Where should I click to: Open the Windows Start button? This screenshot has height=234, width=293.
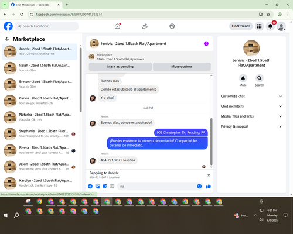(5, 215)
